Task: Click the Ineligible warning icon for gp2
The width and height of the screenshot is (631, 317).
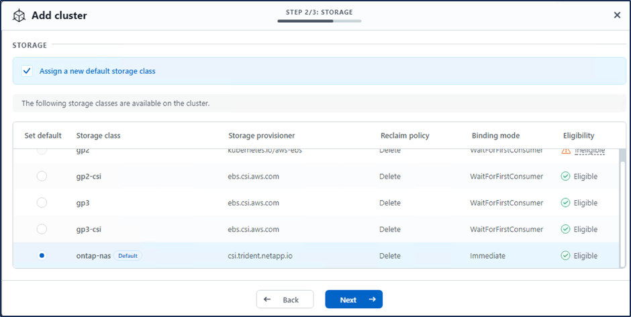Action: click(x=565, y=151)
